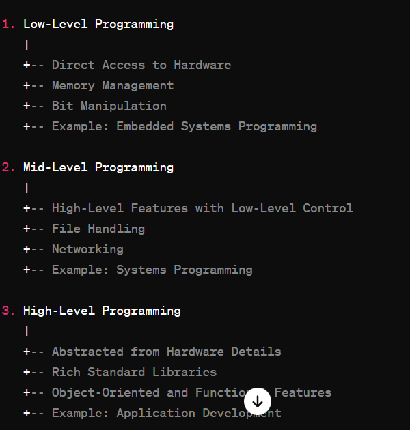This screenshot has width=410, height=430.
Task: Click the pink number 1 marker
Action: (8, 25)
